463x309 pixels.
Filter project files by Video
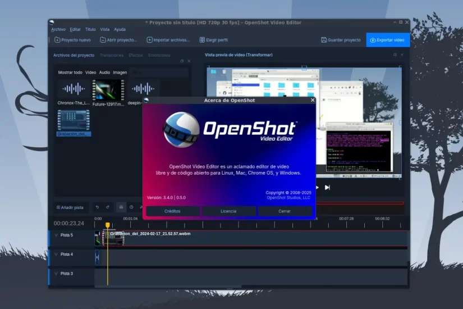point(91,72)
